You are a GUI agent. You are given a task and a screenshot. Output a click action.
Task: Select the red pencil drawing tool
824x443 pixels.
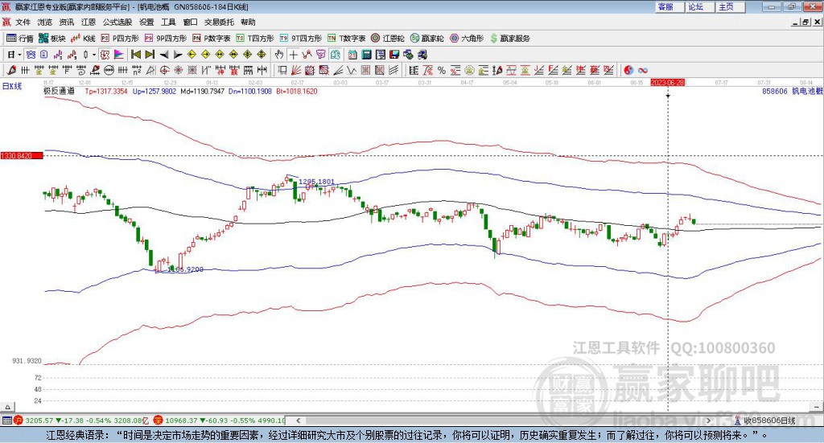11,70
